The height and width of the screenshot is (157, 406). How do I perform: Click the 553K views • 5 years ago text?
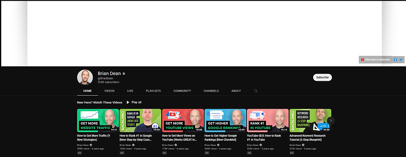(x=260, y=149)
